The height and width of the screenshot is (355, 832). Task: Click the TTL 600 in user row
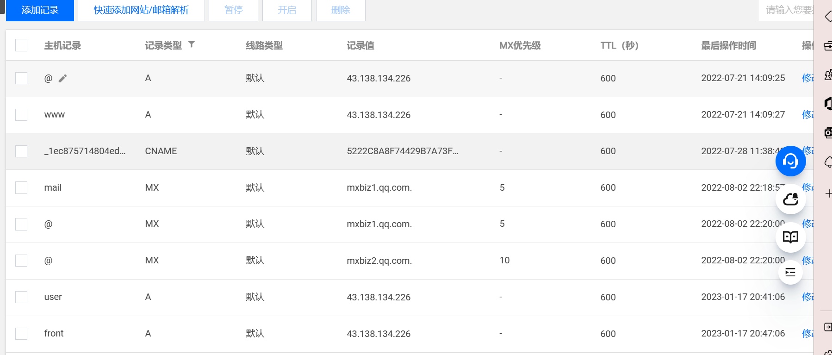tap(608, 297)
